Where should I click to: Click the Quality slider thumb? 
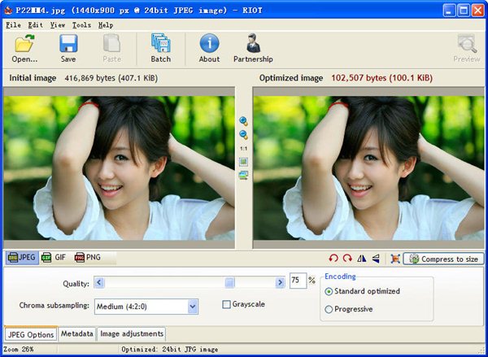pos(230,282)
